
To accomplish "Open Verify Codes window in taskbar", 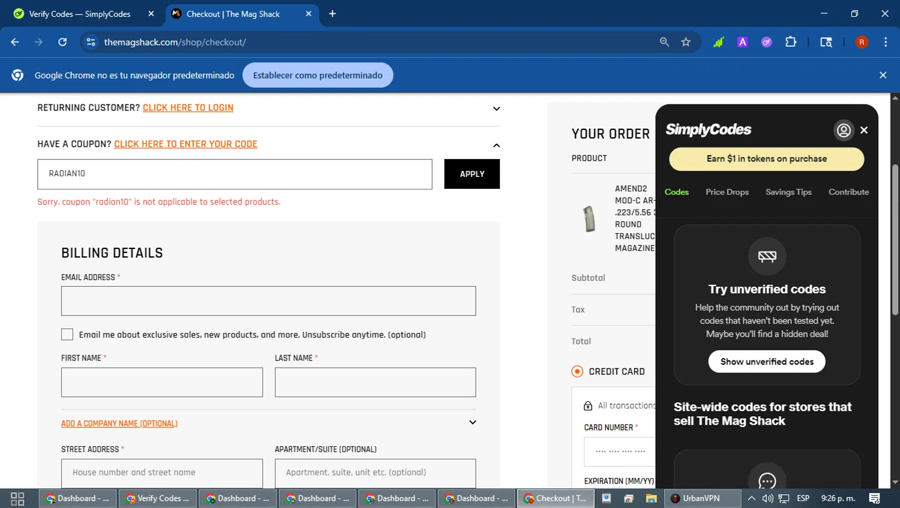I will pos(158,498).
